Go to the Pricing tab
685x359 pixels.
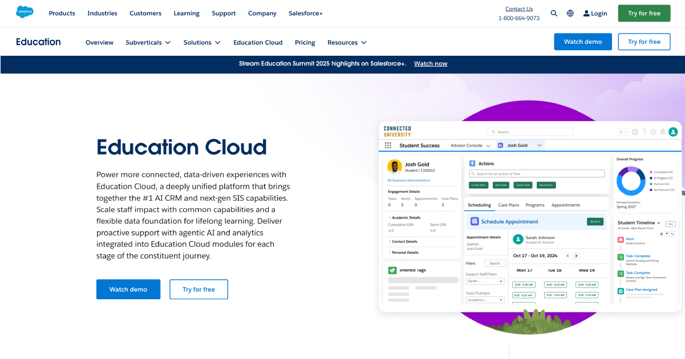point(305,42)
